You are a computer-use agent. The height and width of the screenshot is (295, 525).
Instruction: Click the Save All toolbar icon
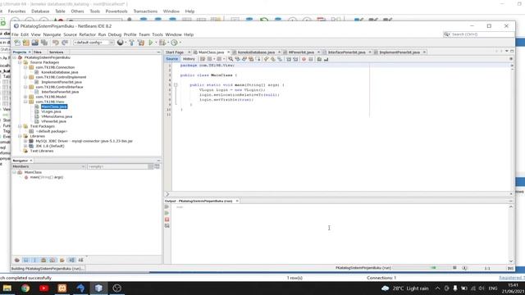coord(44,43)
